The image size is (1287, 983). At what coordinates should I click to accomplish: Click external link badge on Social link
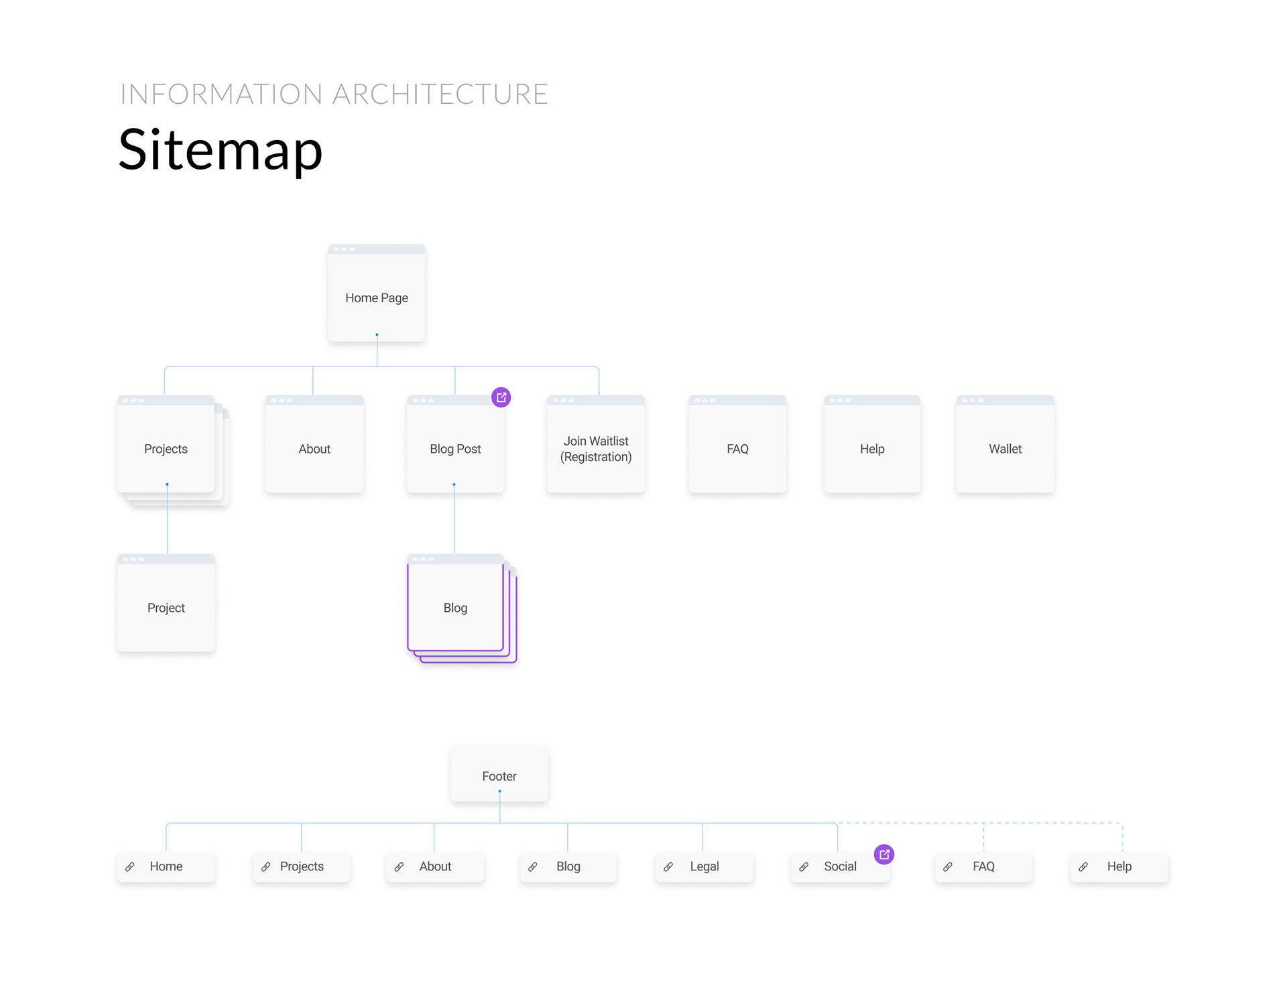pyautogui.click(x=883, y=854)
